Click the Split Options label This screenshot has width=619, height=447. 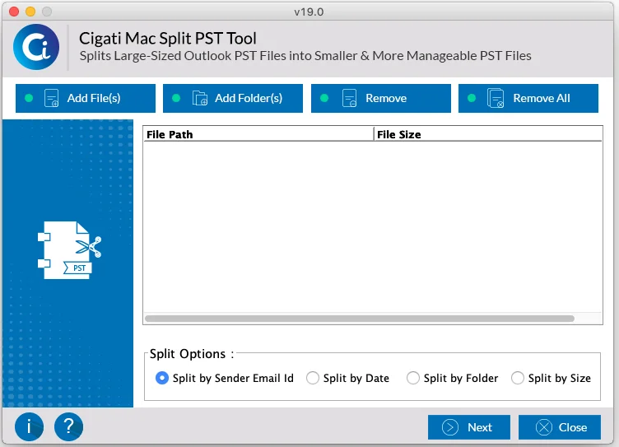coord(192,354)
